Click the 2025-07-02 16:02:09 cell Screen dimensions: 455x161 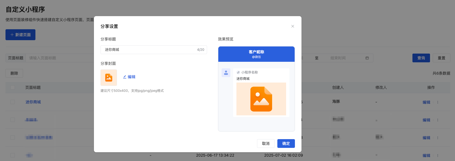coord(283,155)
